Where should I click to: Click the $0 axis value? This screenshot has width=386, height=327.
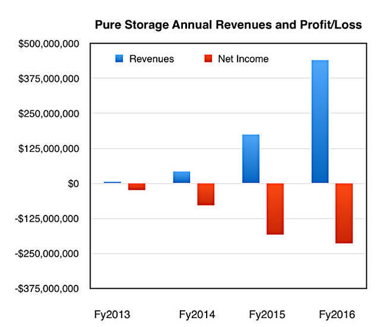pos(73,184)
